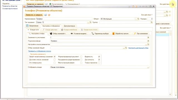Enable Расширенное редактирование checkbox

point(81,59)
